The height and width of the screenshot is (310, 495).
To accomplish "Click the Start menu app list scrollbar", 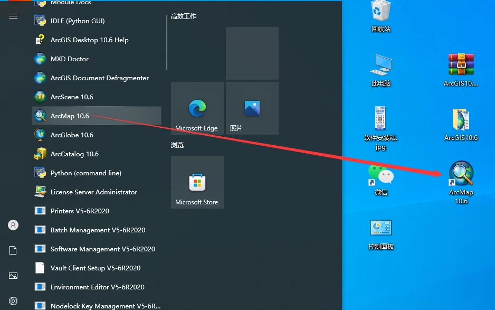I will click(x=167, y=43).
